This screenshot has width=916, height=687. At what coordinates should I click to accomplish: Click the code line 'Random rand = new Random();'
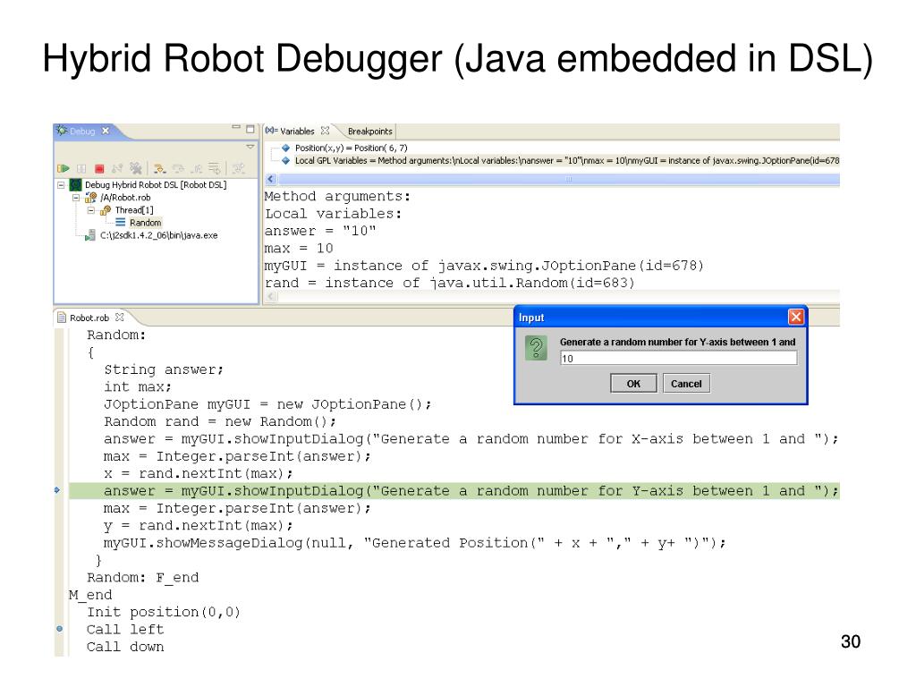coord(220,422)
